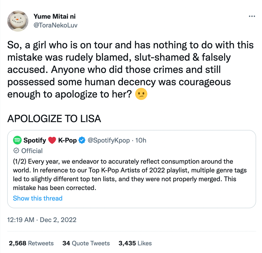Expand with Show this thread
262x253 pixels.
38,198
